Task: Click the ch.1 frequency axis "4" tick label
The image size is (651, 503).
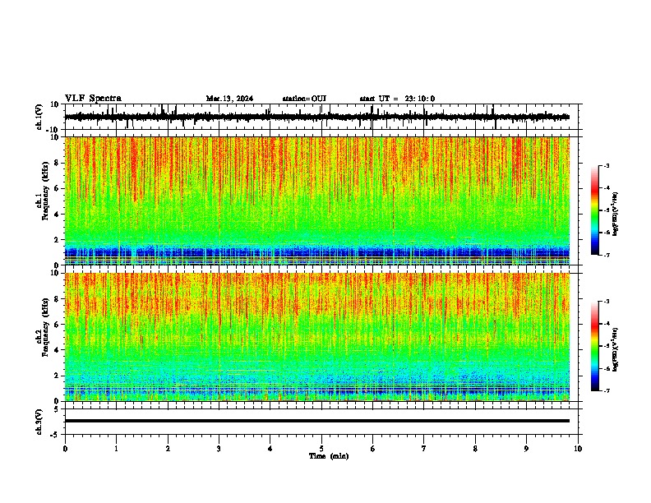Action: click(57, 215)
